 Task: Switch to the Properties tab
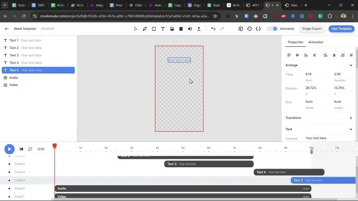tap(295, 42)
